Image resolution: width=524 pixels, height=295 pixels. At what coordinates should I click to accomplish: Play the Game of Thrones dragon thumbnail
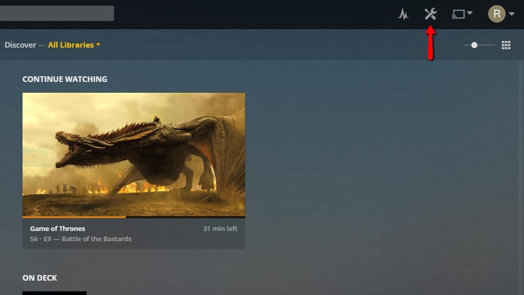pos(134,155)
